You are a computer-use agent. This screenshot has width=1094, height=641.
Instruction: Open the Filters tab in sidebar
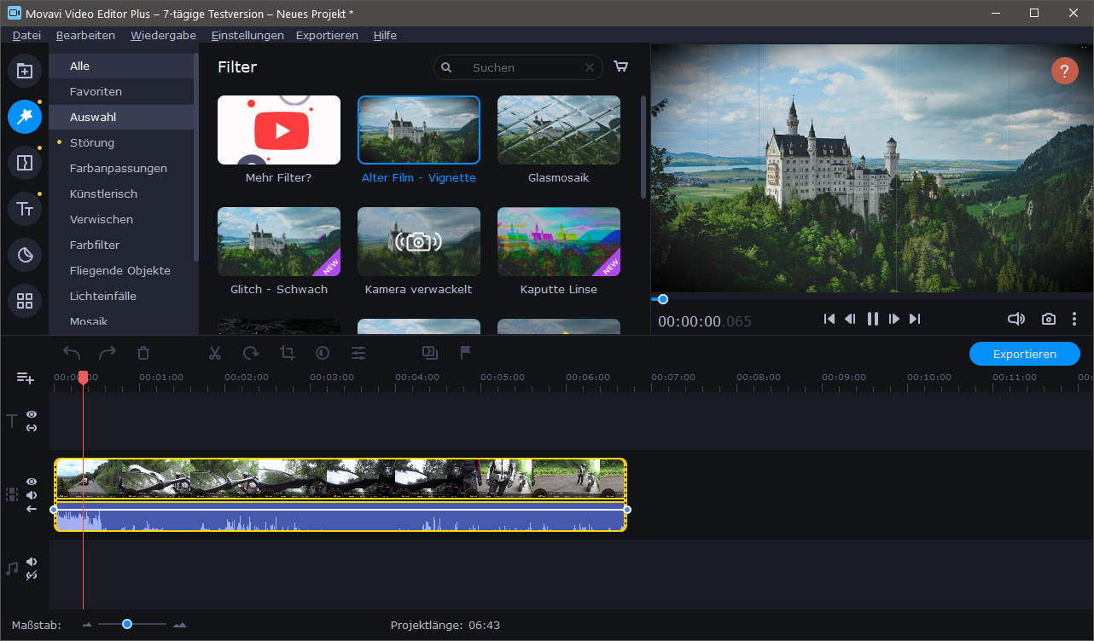pos(25,116)
